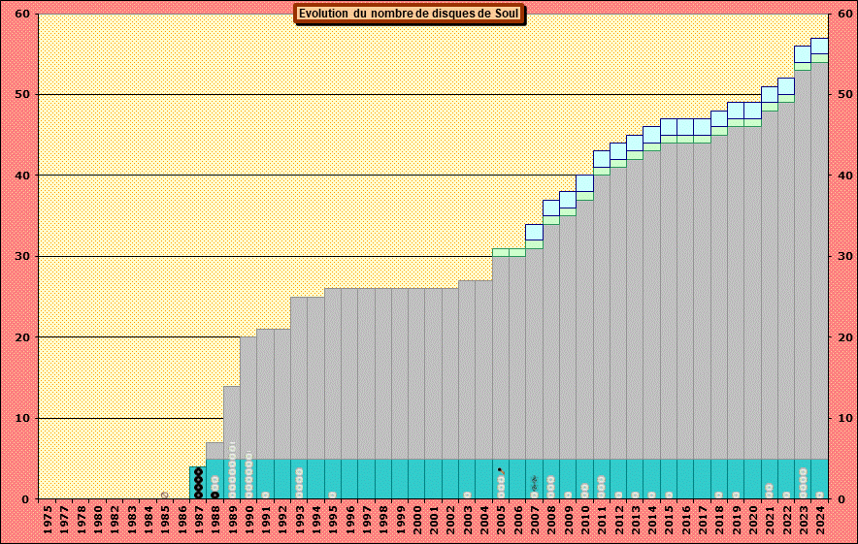Click the small red-marked icon above 2005
The image size is (858, 544).
[501, 470]
